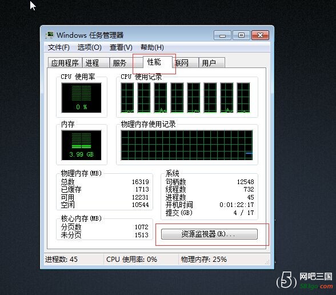Open 资源监视器(R)... button
The height and width of the screenshot is (295, 336).
(209, 234)
